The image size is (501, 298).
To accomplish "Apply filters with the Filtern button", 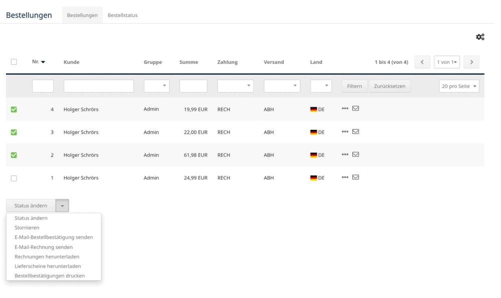I will (x=354, y=86).
